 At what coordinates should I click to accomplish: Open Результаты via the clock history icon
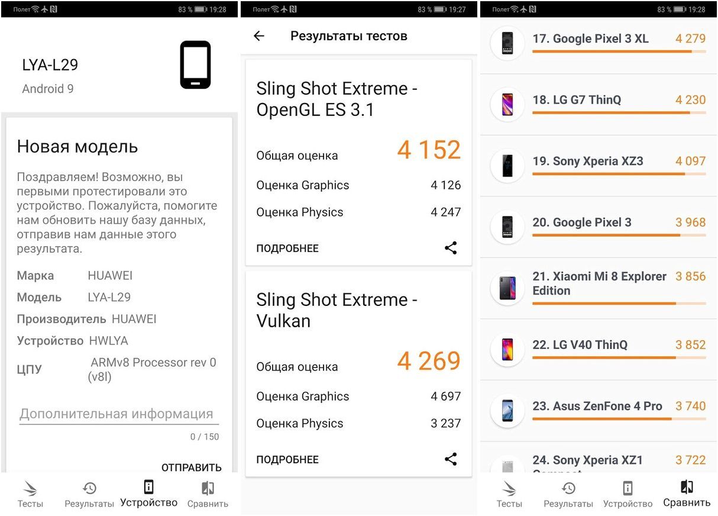[x=89, y=493]
